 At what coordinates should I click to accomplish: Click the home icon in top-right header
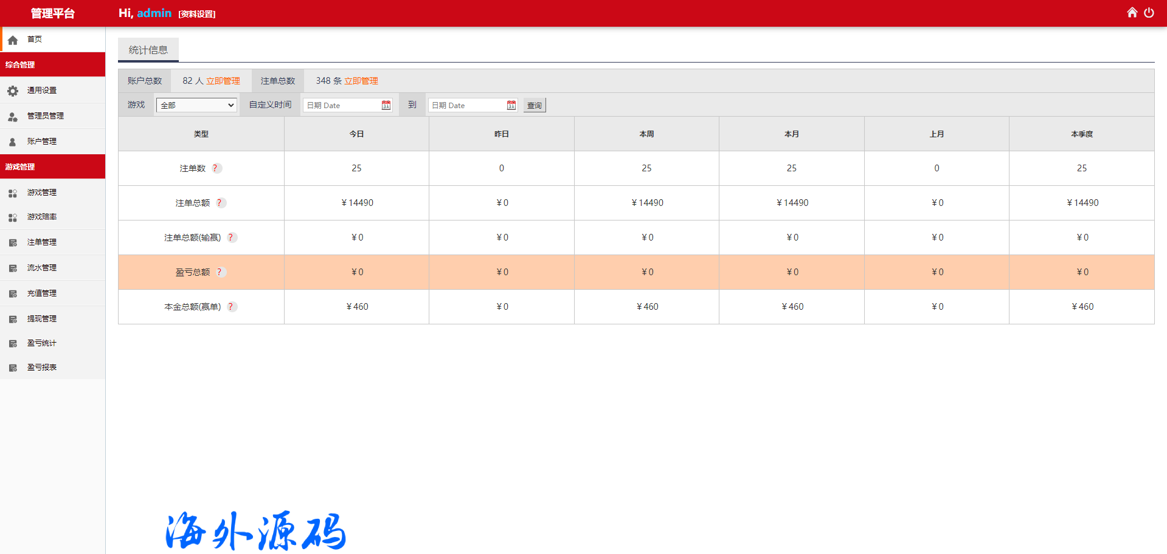tap(1132, 13)
